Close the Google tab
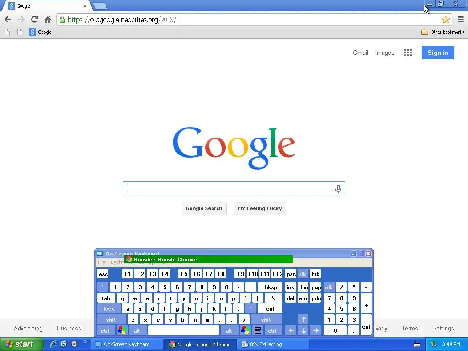This screenshot has height=351, width=468. tap(85, 6)
